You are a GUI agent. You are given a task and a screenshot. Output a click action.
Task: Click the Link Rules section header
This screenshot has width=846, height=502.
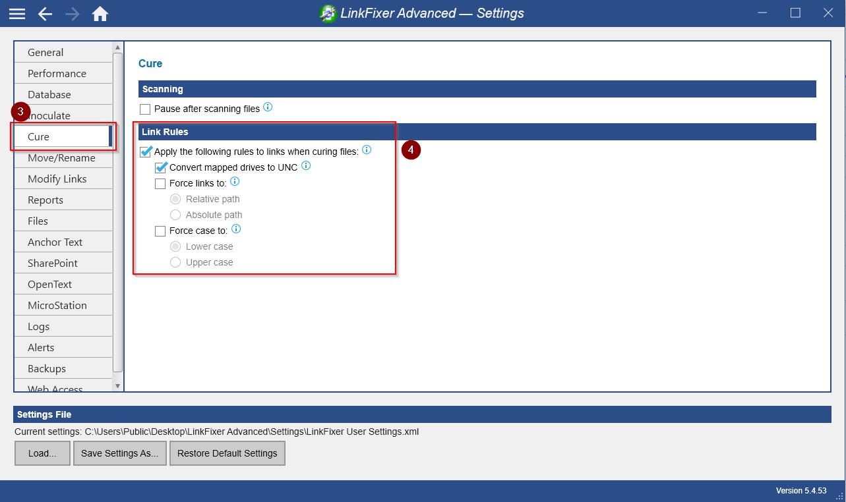(477, 132)
